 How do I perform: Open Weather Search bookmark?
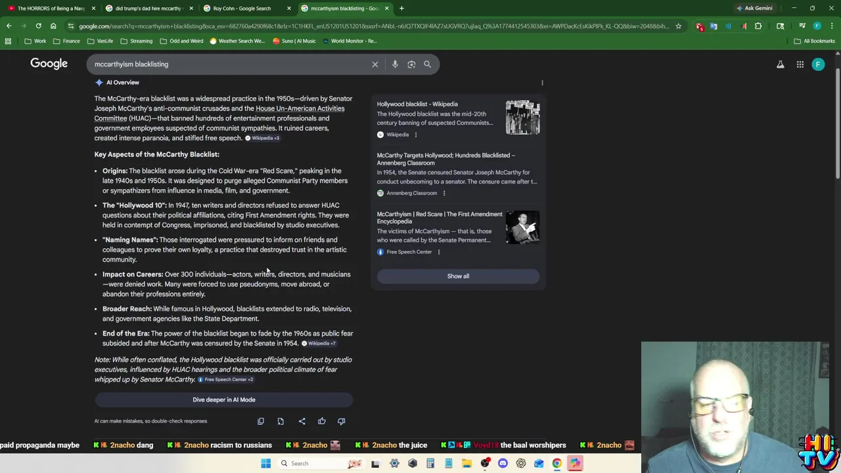(x=237, y=41)
